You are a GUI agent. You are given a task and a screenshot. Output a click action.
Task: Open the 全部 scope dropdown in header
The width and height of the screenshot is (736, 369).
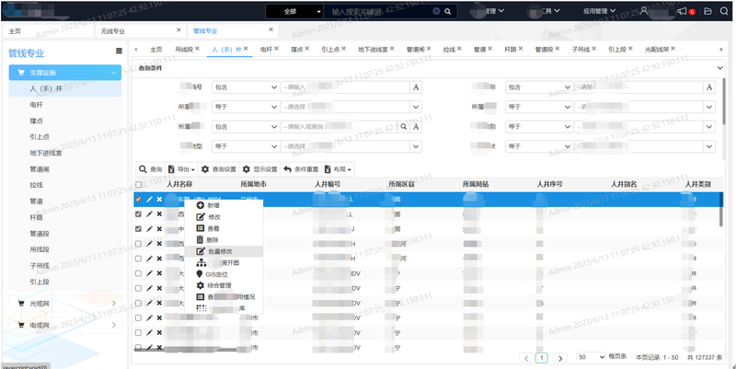click(294, 11)
